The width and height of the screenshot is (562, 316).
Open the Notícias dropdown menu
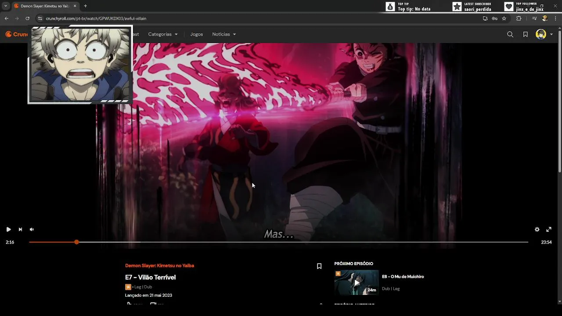[224, 34]
